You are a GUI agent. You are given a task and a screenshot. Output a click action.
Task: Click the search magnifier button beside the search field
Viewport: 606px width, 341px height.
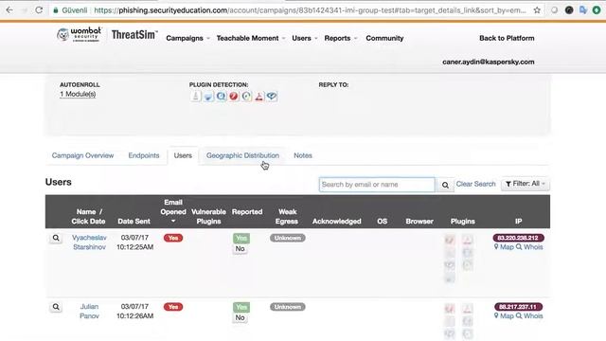(x=445, y=185)
